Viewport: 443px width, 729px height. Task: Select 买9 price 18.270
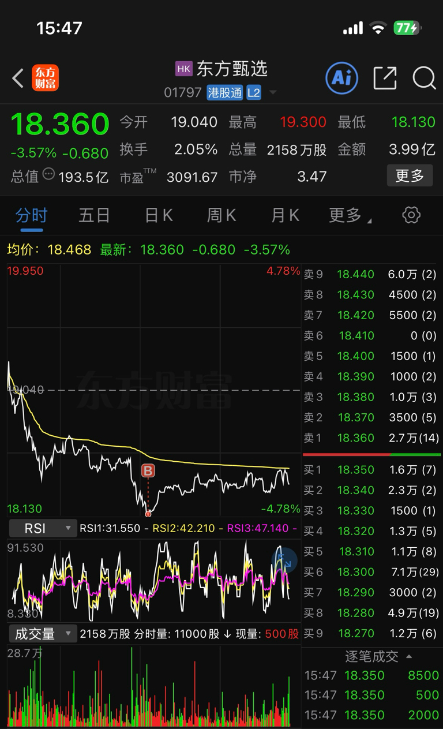355,633
